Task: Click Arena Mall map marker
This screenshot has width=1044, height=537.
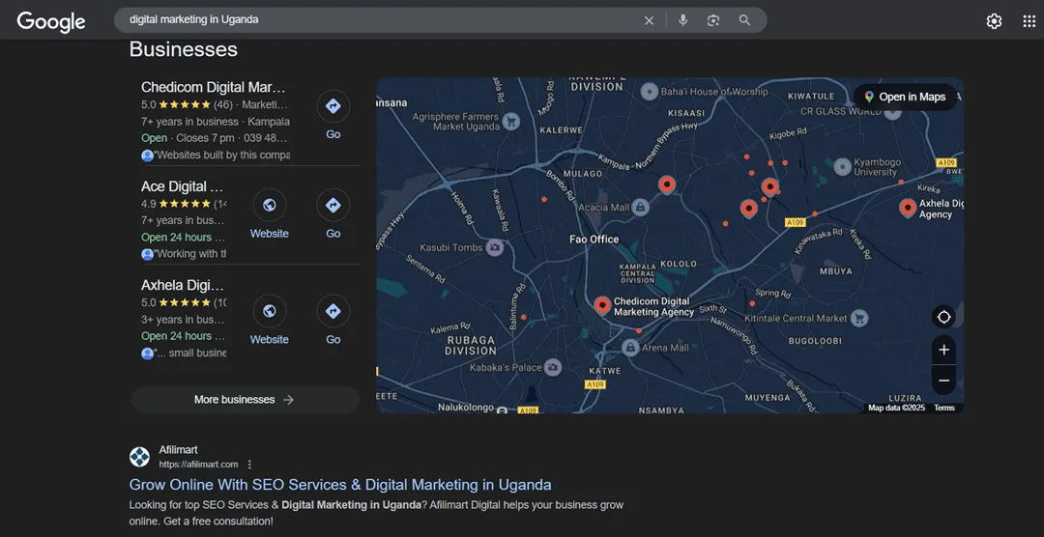Action: click(630, 348)
